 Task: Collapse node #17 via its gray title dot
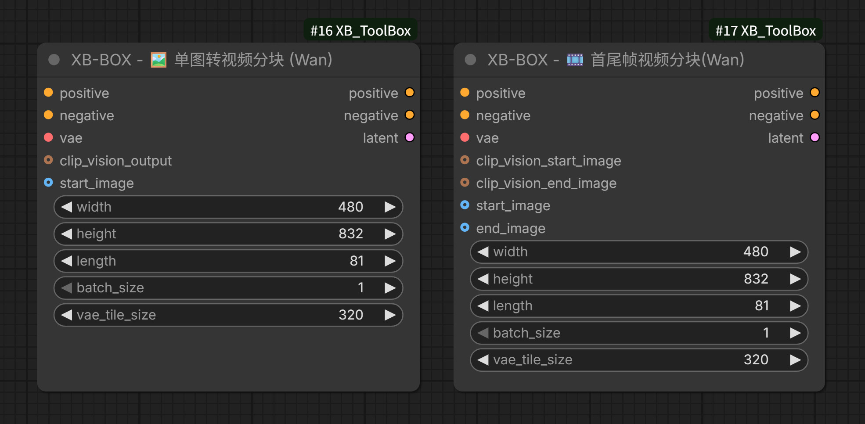click(x=470, y=60)
